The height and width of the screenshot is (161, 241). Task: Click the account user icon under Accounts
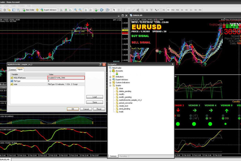pyautogui.click(x=117, y=74)
